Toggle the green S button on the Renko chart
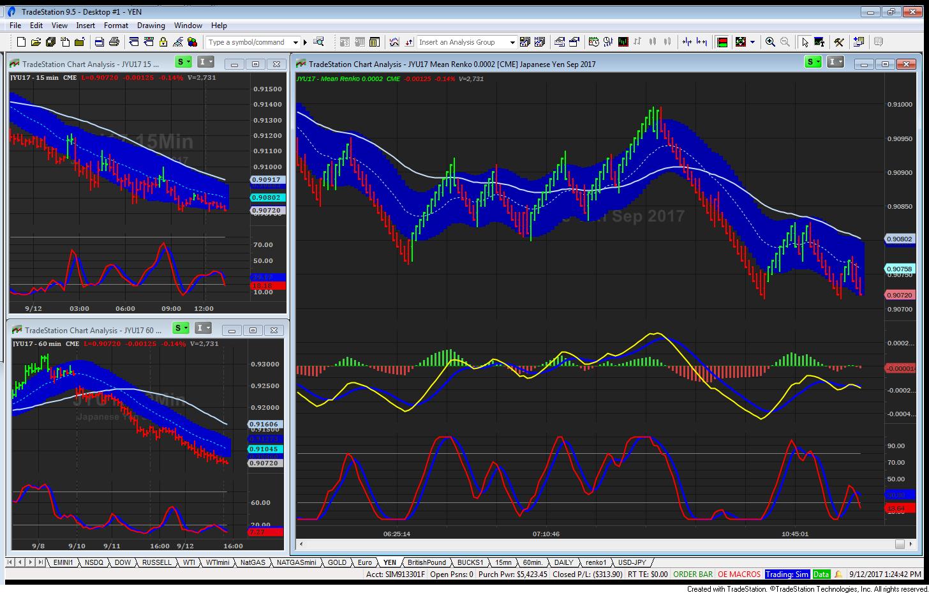 (x=813, y=62)
